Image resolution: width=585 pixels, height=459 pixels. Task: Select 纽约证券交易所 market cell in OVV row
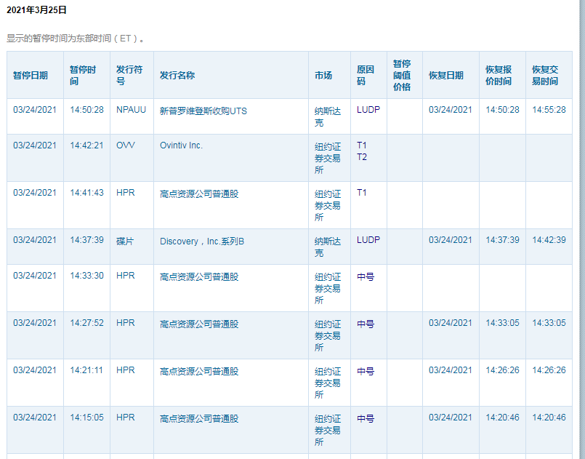(x=328, y=159)
